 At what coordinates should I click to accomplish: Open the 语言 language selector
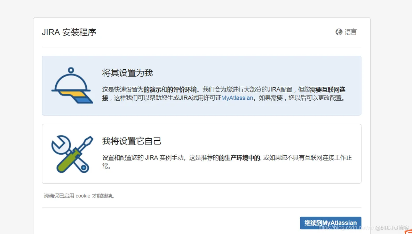346,32
